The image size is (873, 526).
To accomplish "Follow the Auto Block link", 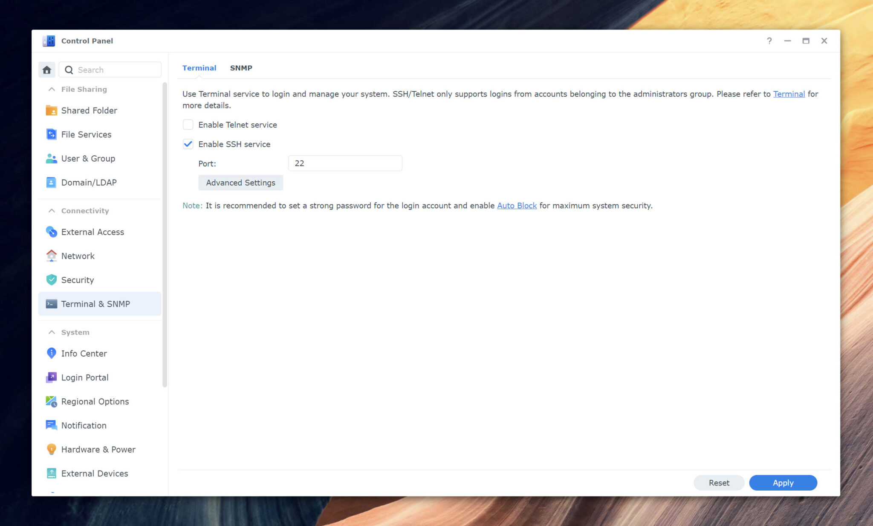I will coord(517,205).
